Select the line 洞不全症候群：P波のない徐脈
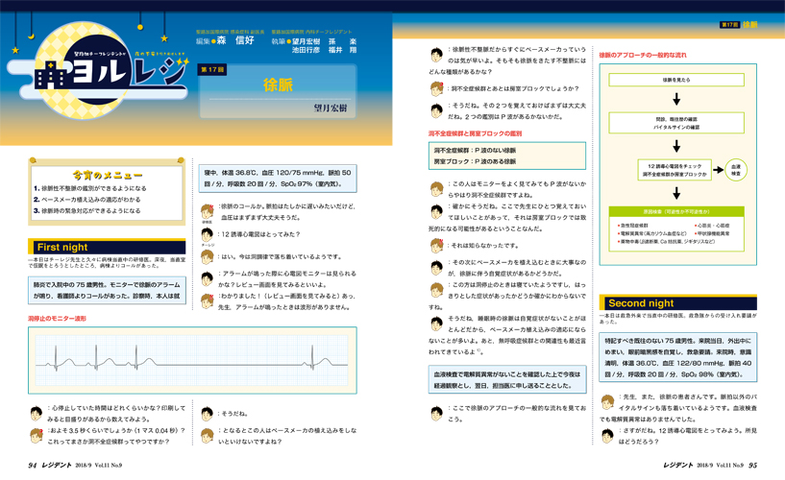This screenshot has height=480, width=785. (475, 150)
